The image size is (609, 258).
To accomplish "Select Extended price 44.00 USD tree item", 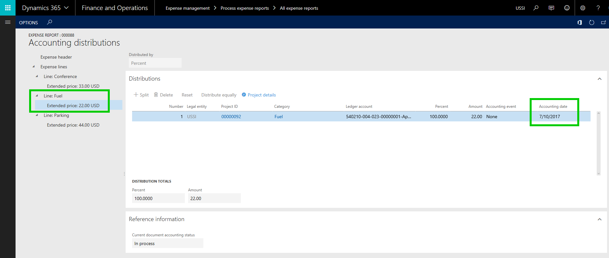I will (73, 125).
